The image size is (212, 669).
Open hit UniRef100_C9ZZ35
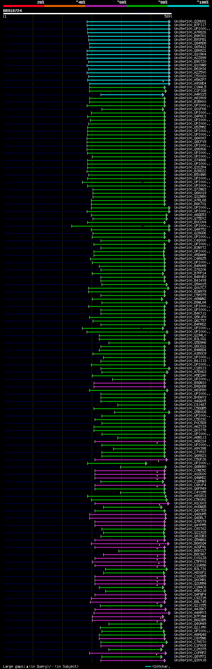tap(190, 598)
